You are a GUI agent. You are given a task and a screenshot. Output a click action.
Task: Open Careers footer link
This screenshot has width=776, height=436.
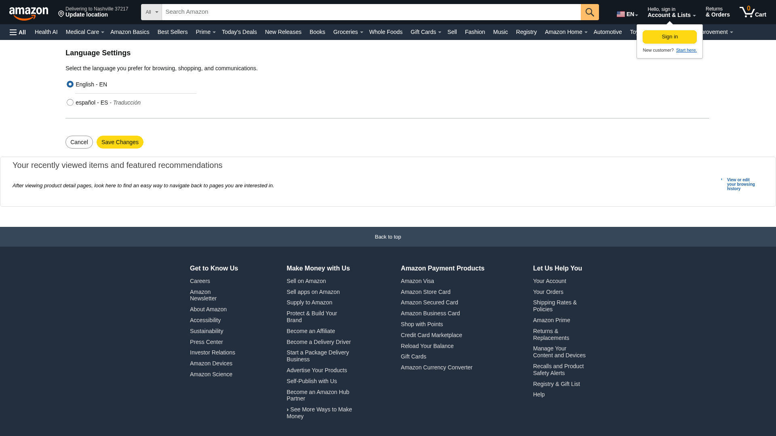point(200,281)
